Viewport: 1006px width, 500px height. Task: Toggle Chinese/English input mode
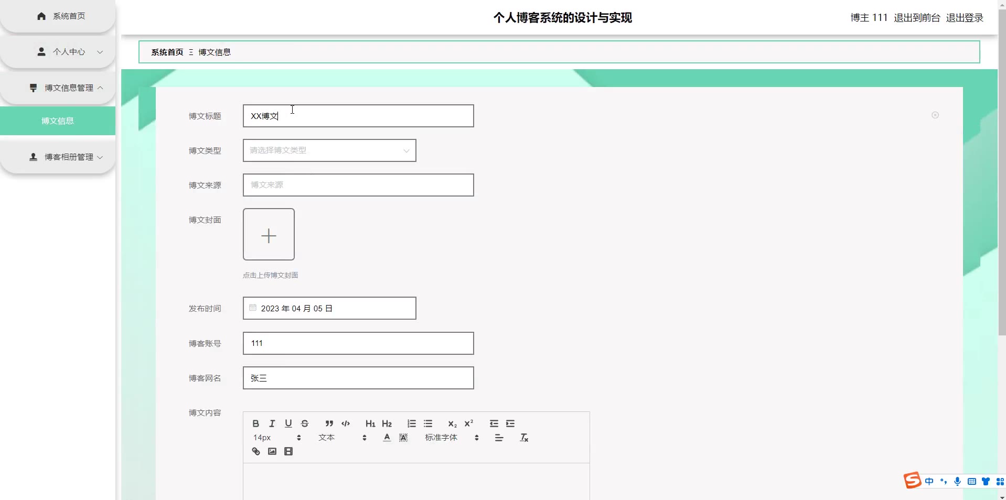(x=929, y=481)
